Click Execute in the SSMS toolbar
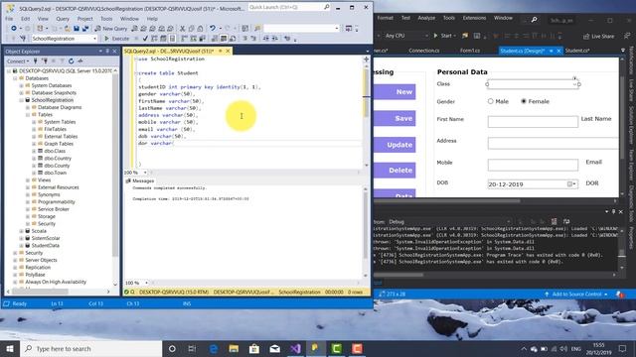This screenshot has height=357, width=636. point(117,39)
